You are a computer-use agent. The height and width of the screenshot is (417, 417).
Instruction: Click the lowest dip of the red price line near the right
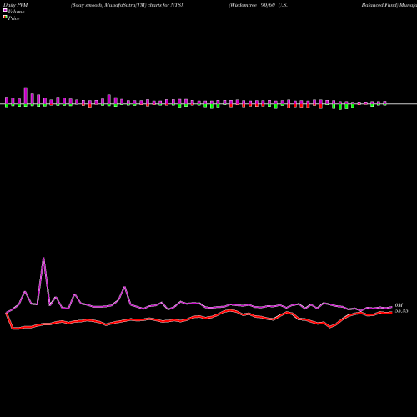pos(330,327)
